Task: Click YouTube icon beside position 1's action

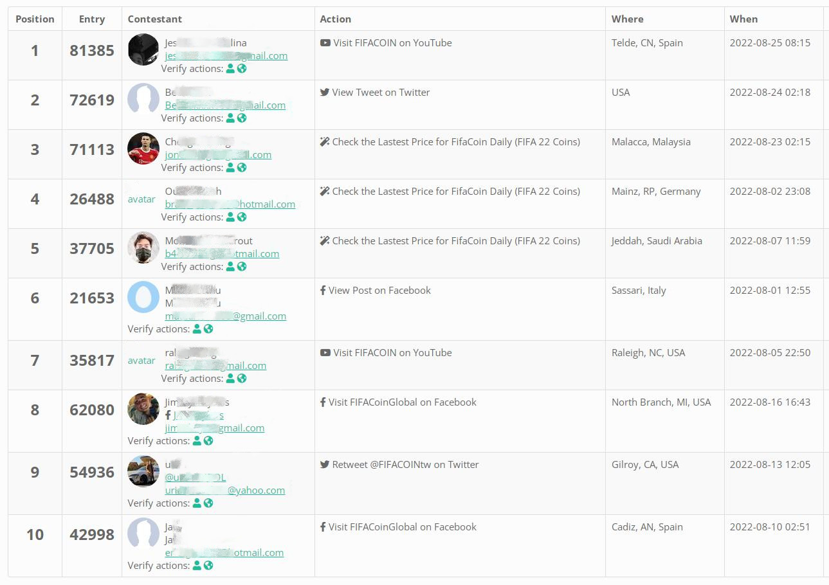Action: pyautogui.click(x=325, y=43)
